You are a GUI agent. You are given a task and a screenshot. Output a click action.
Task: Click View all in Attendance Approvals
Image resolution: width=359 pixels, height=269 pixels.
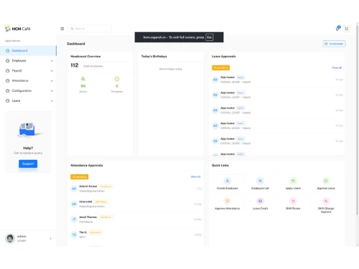tap(195, 176)
